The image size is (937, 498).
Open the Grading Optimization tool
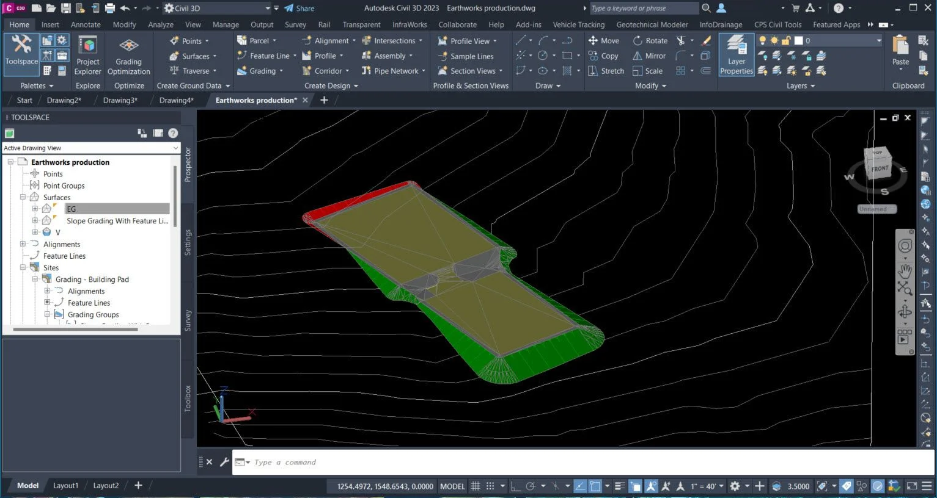[x=128, y=54]
